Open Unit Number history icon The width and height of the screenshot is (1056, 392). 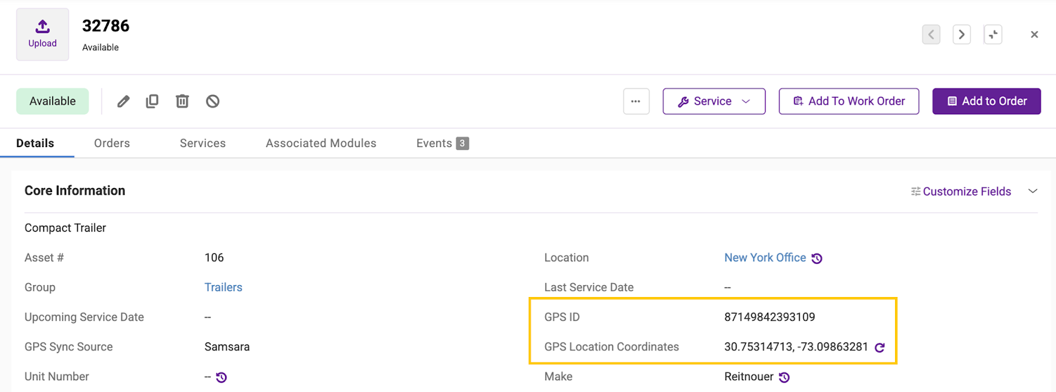(x=222, y=377)
